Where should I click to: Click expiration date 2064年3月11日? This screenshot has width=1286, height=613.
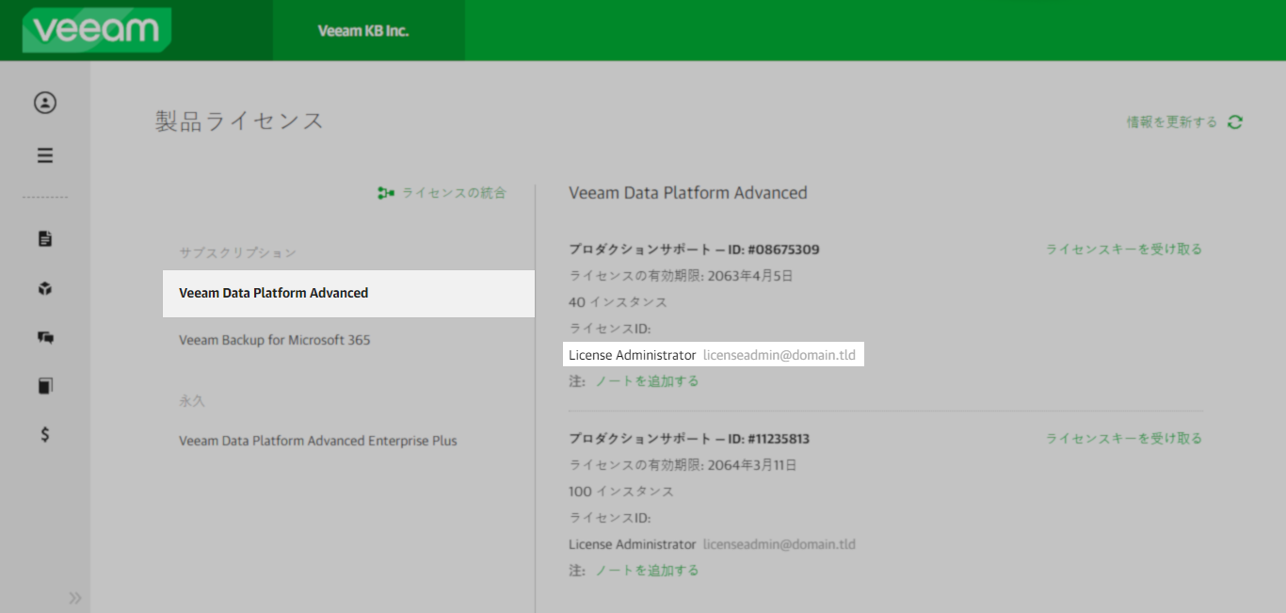pos(750,465)
